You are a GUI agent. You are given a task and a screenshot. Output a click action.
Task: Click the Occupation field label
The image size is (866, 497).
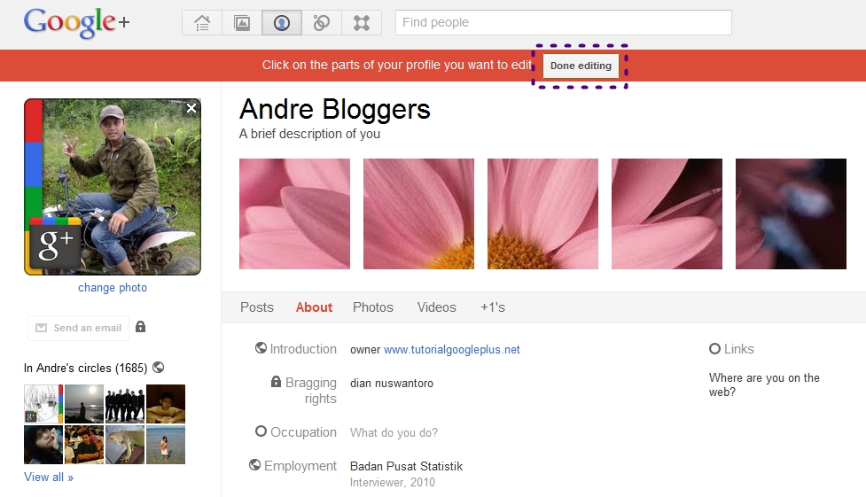pyautogui.click(x=303, y=431)
